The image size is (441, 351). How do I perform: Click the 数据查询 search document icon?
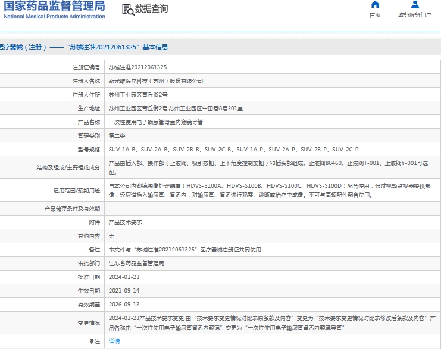[x=128, y=10]
